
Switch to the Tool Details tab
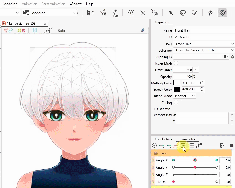pos(163,139)
